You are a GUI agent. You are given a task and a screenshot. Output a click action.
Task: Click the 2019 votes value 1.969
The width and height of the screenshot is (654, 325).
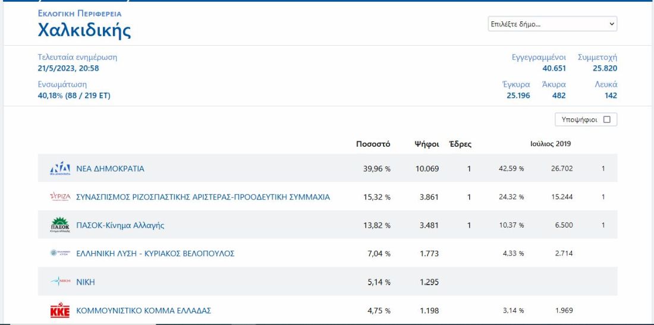564,310
